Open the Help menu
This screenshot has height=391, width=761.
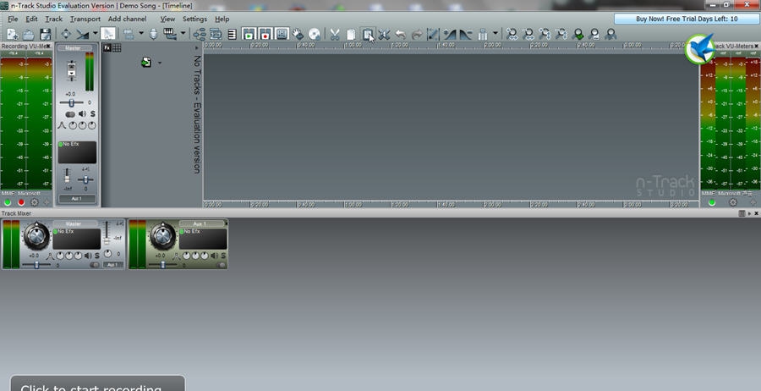pyautogui.click(x=222, y=19)
